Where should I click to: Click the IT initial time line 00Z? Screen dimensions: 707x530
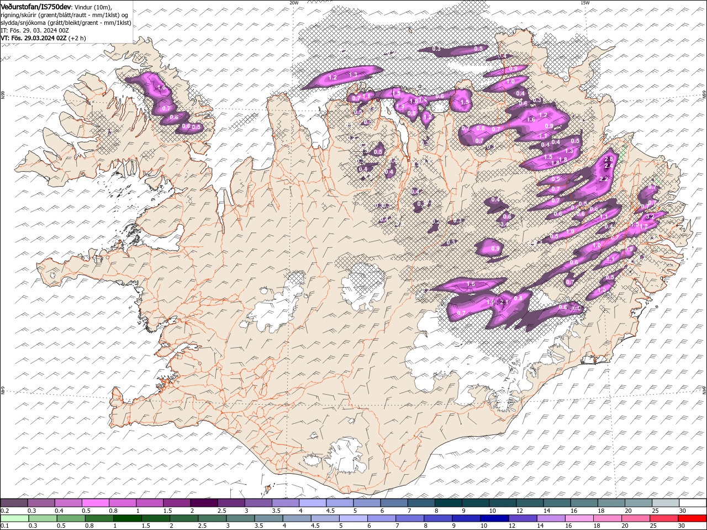tap(34, 30)
